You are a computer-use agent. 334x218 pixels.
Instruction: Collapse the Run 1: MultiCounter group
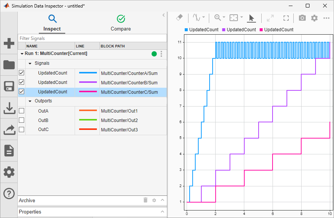click(x=22, y=54)
